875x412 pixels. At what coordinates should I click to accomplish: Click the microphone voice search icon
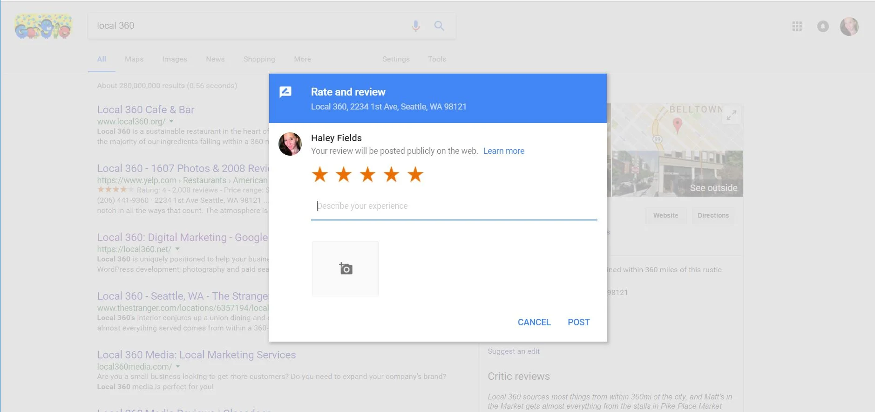point(416,26)
